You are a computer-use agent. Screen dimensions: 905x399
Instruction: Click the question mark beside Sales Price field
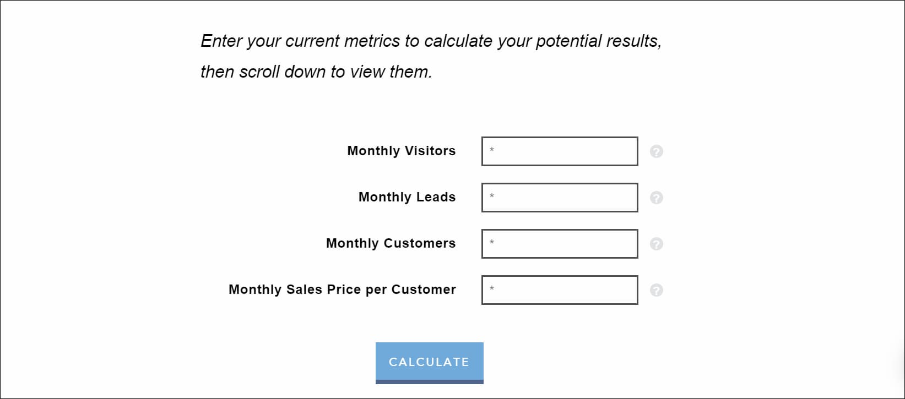[x=656, y=290]
